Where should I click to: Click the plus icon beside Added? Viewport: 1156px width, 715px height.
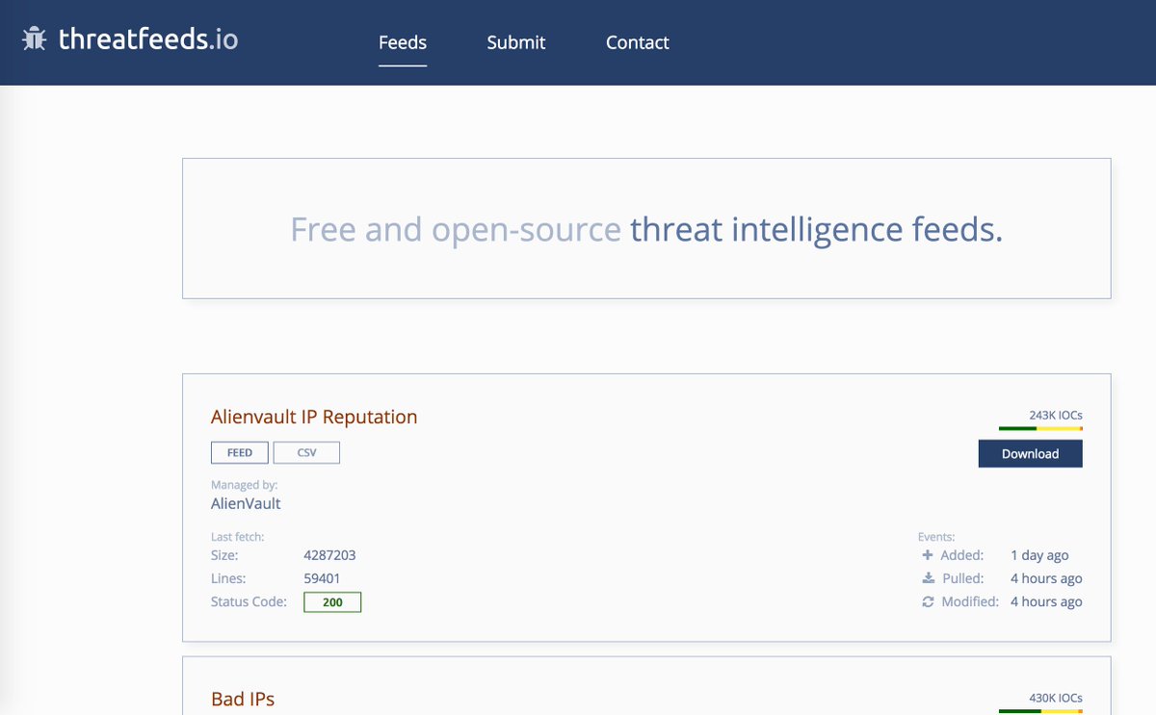928,555
